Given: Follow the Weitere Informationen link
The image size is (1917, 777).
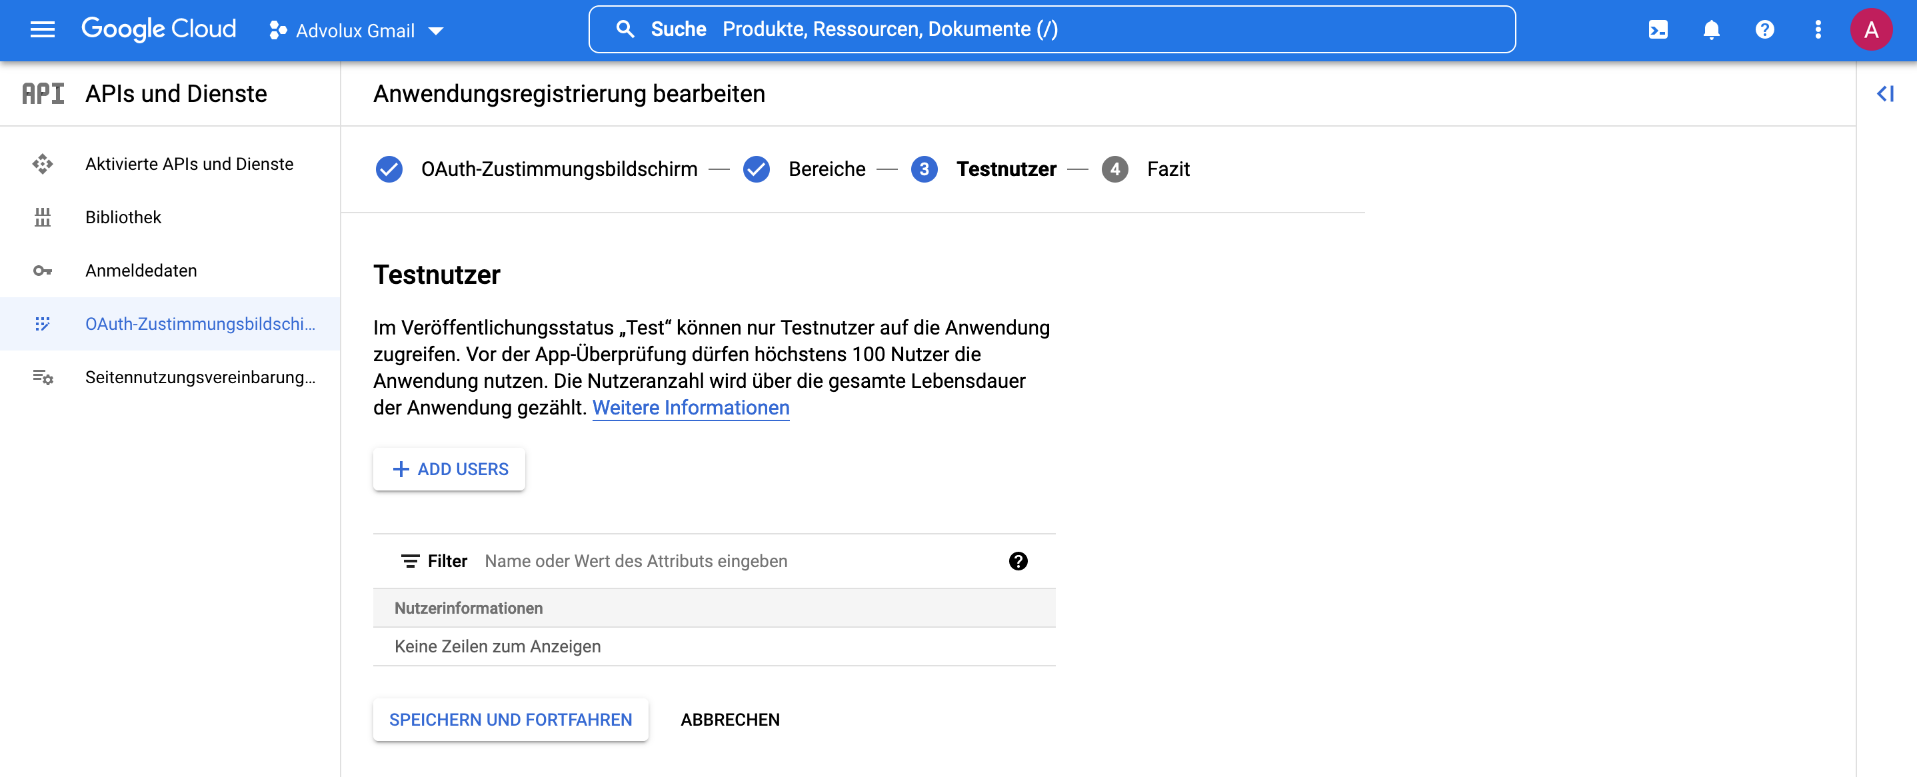Looking at the screenshot, I should coord(691,408).
